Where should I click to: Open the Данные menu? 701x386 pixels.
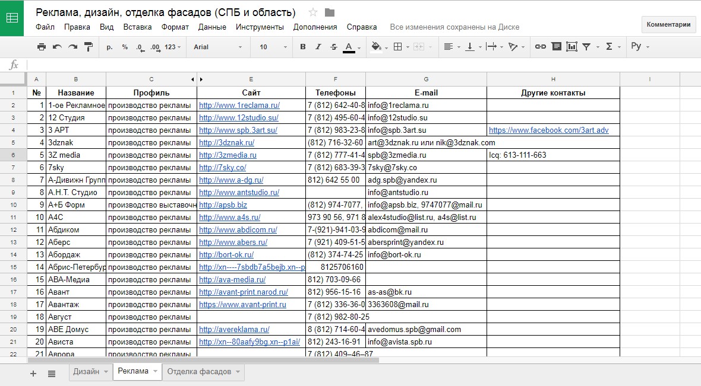point(212,27)
